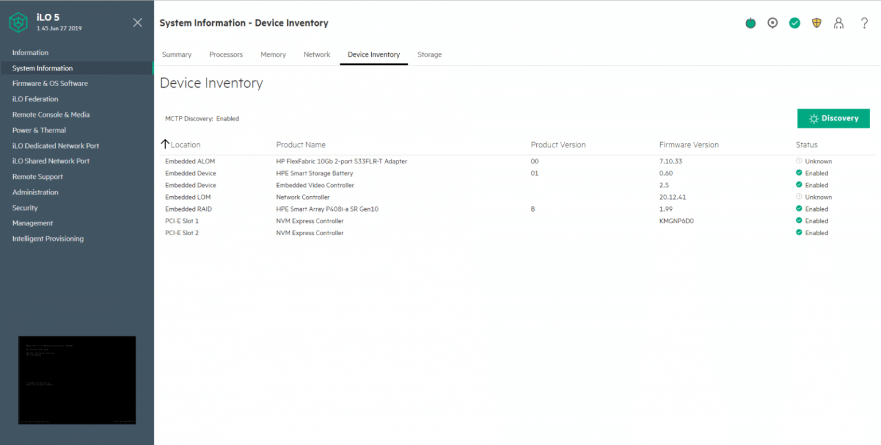Sort by Status column header
The image size is (881, 445).
[806, 145]
